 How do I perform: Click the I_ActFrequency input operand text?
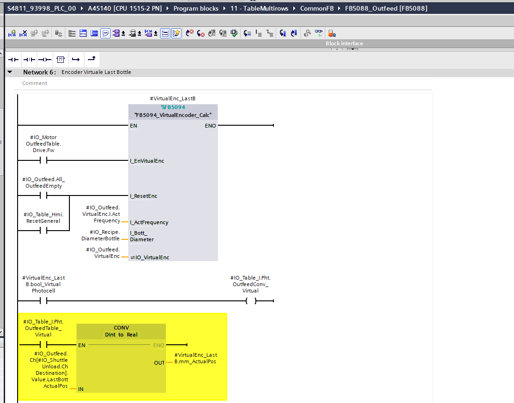click(x=101, y=214)
